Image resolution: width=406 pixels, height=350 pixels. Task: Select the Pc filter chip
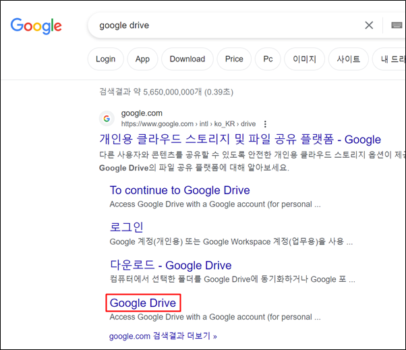(268, 59)
